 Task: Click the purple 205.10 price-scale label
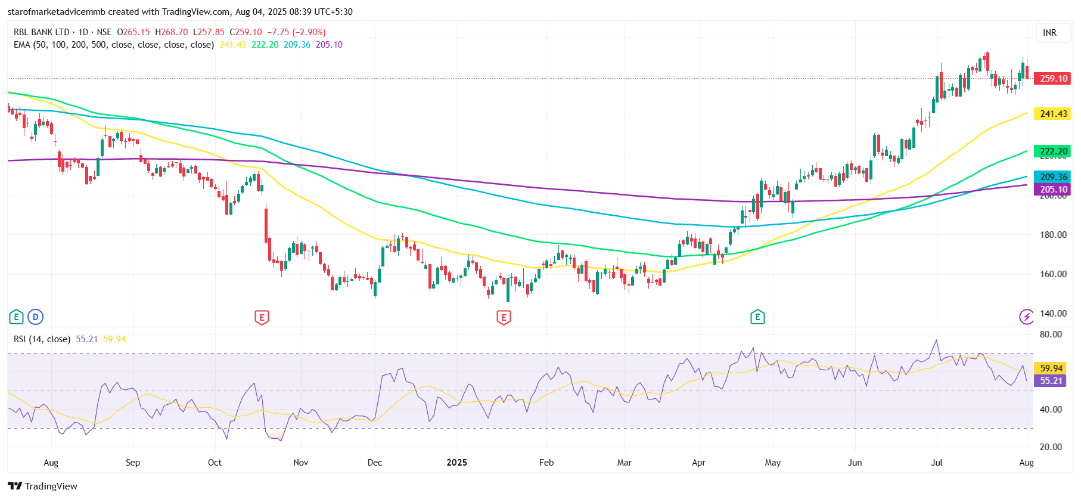[1054, 190]
